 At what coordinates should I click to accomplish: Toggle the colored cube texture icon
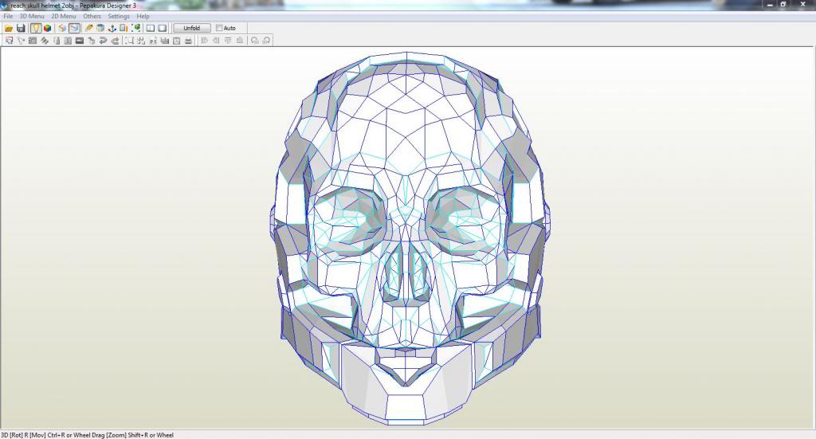[x=47, y=28]
